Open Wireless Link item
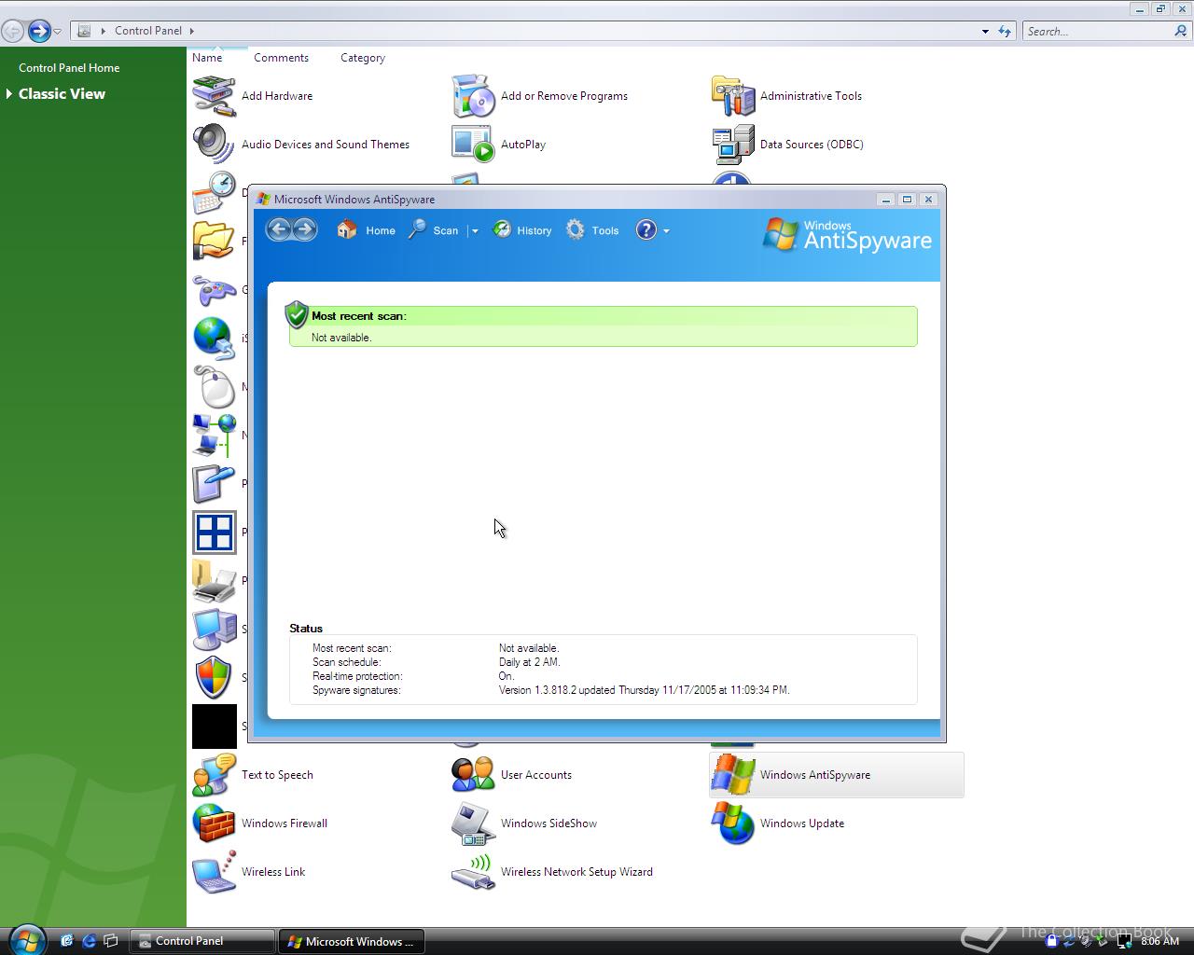Viewport: 1194px width, 955px height. [x=249, y=872]
